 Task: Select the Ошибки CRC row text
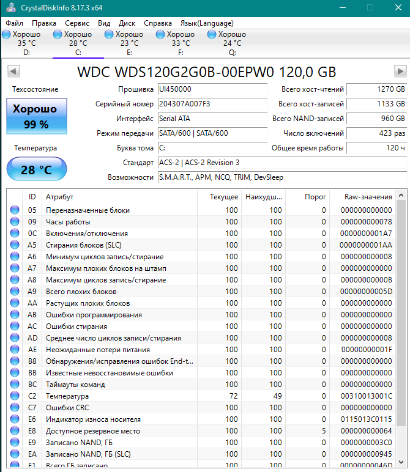(67, 408)
